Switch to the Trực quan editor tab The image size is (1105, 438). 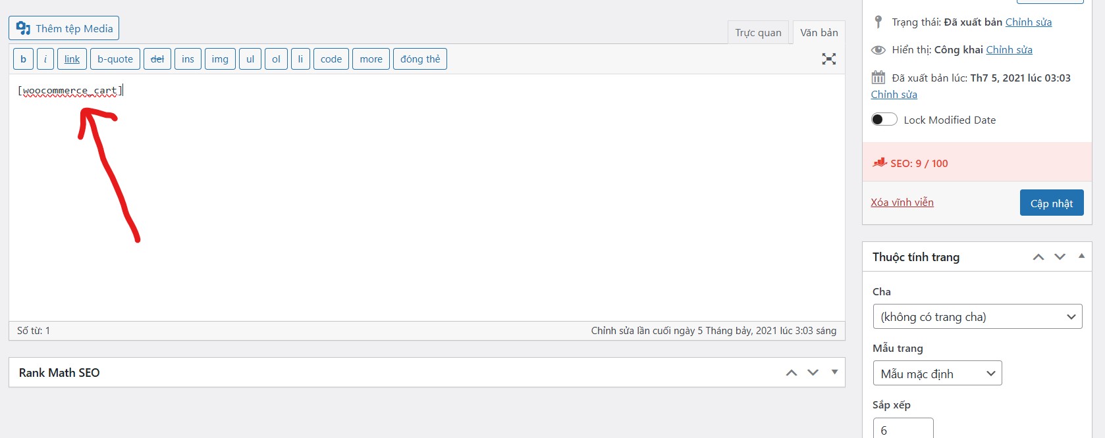[758, 33]
